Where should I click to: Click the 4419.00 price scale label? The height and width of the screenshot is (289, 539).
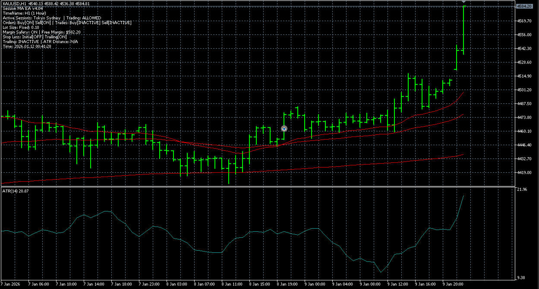coord(524,172)
